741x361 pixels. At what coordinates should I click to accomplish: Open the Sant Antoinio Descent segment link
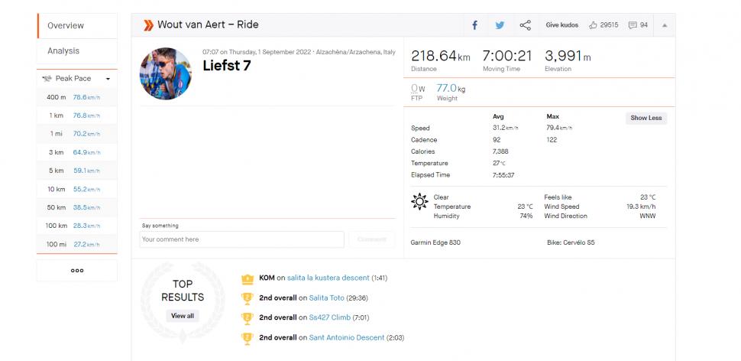point(347,338)
